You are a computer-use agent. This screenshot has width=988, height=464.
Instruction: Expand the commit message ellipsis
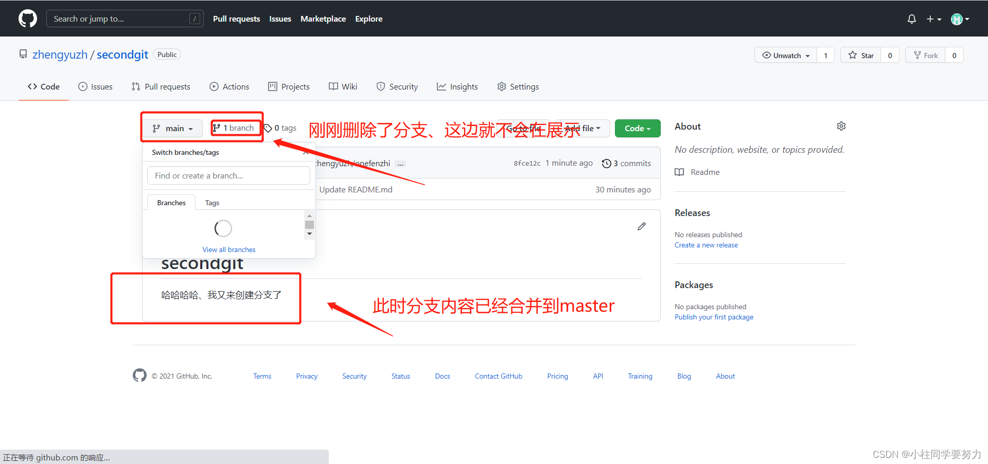(x=401, y=164)
